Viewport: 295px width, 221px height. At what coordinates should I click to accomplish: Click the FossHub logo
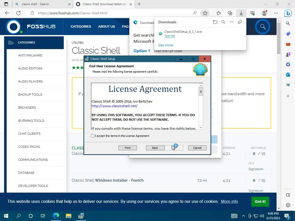[31, 27]
